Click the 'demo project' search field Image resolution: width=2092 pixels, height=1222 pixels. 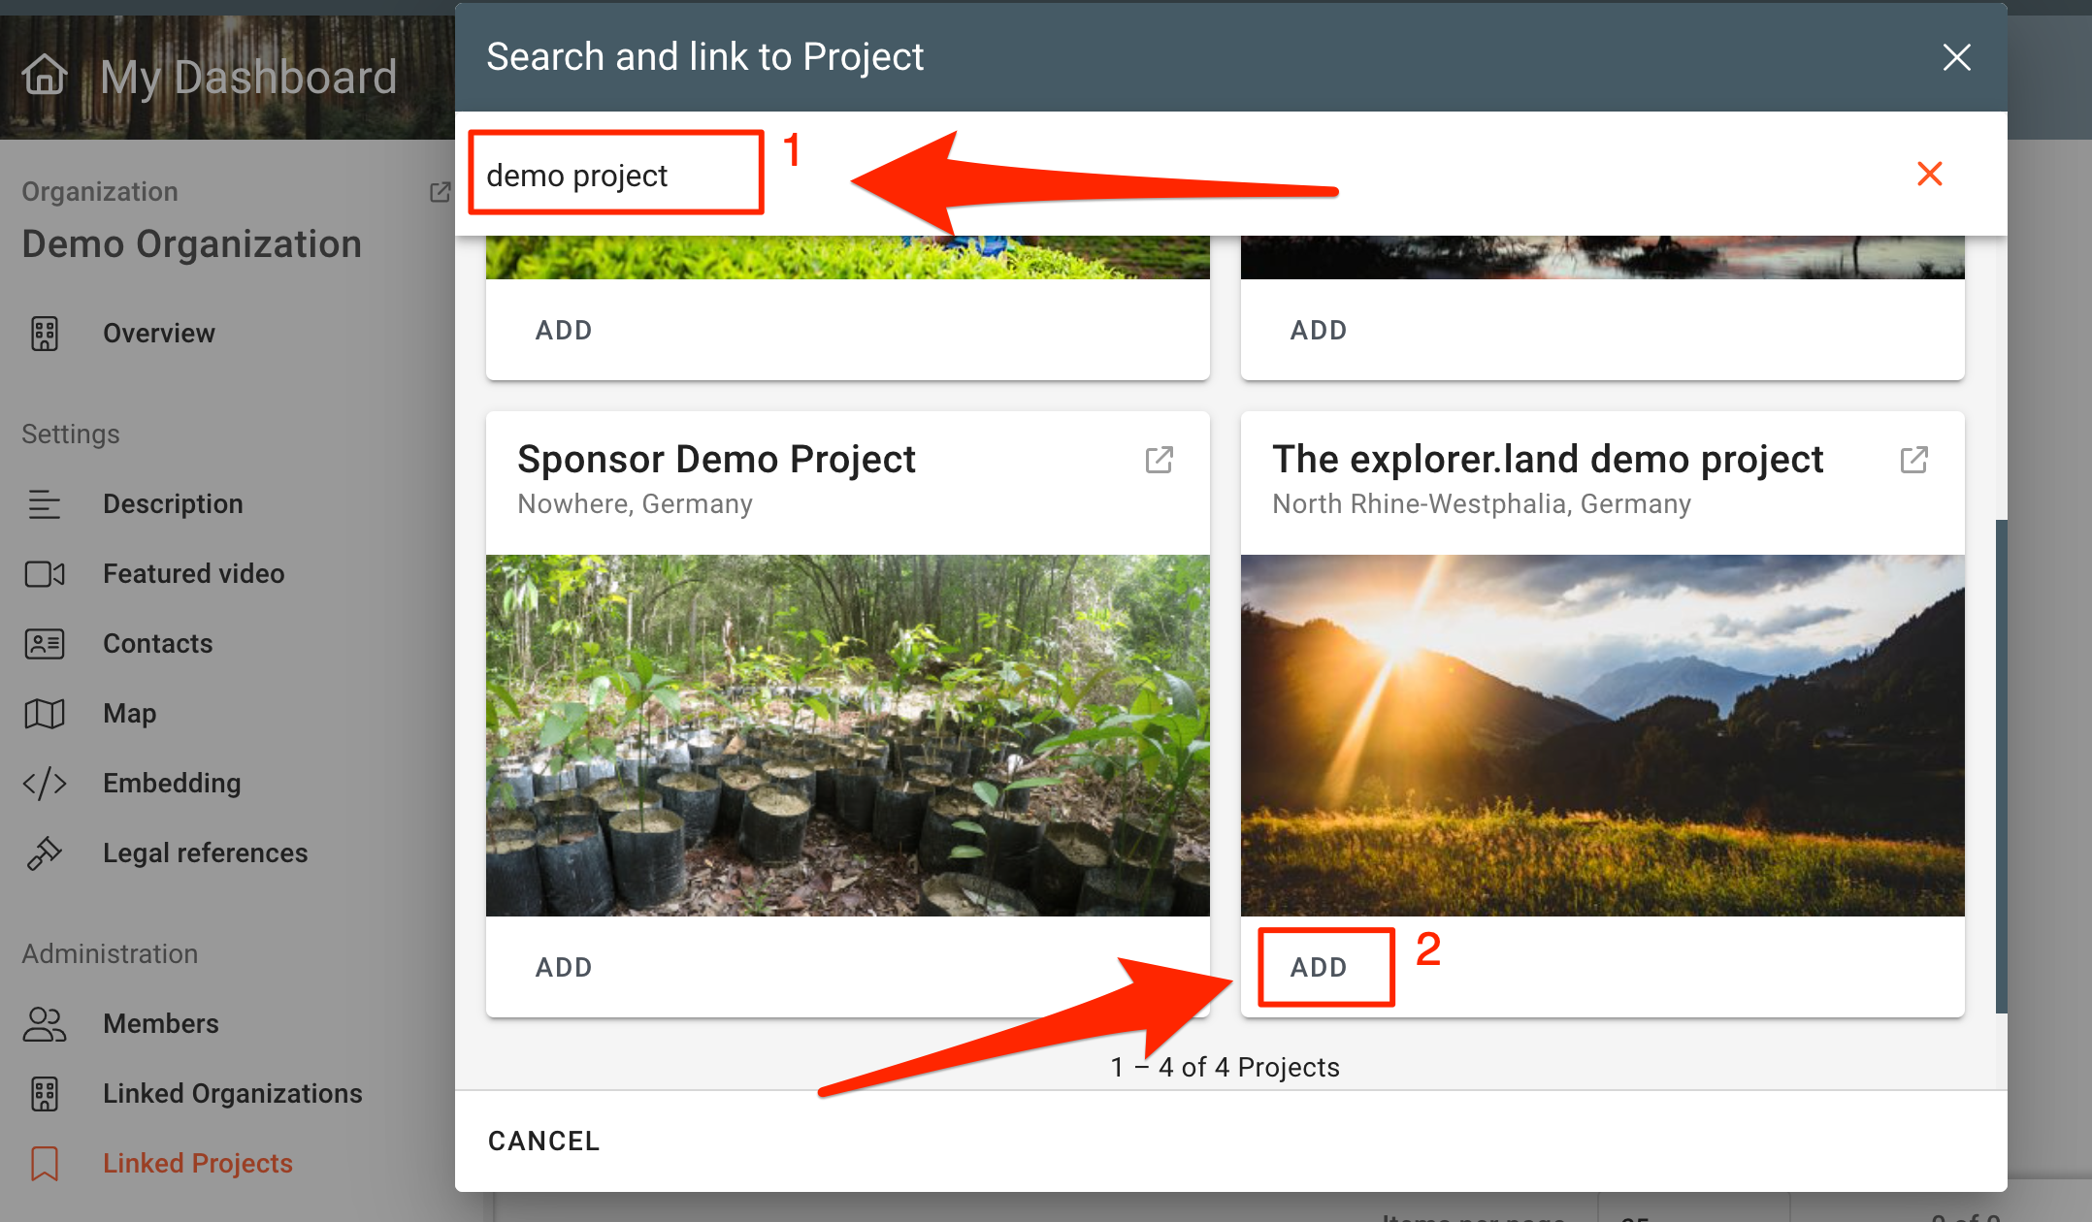pyautogui.click(x=615, y=176)
